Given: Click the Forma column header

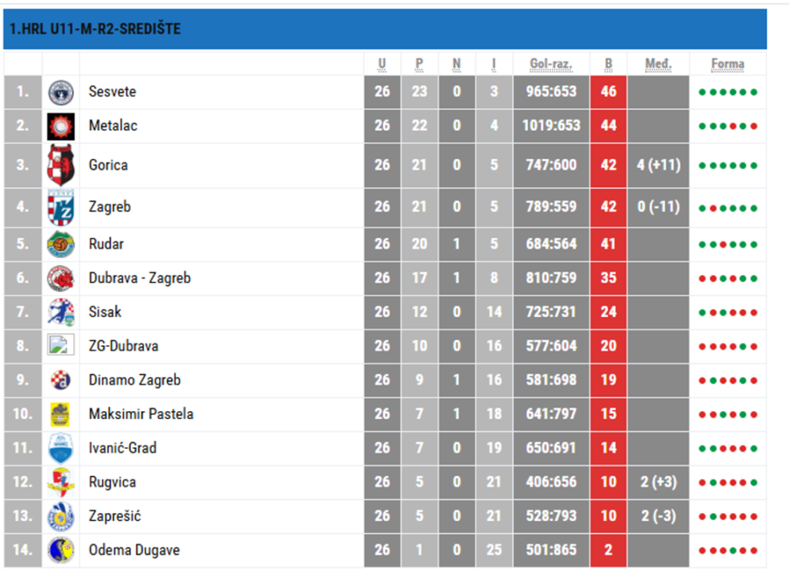Looking at the screenshot, I should coord(728,64).
